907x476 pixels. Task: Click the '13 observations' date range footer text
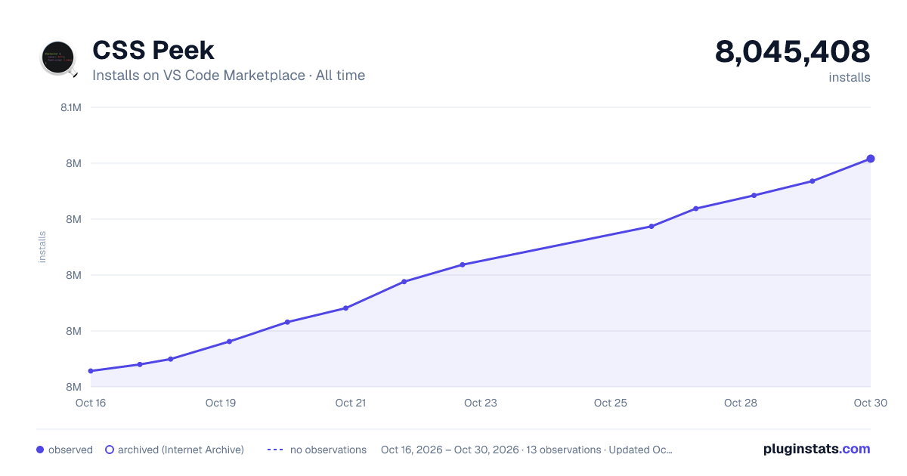[x=527, y=450]
